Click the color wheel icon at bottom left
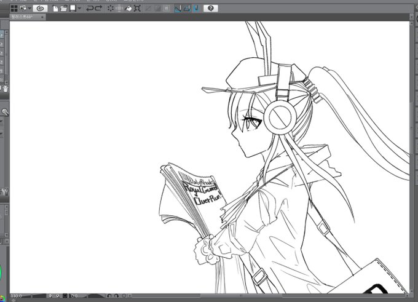This screenshot has height=302, width=418. point(2,298)
